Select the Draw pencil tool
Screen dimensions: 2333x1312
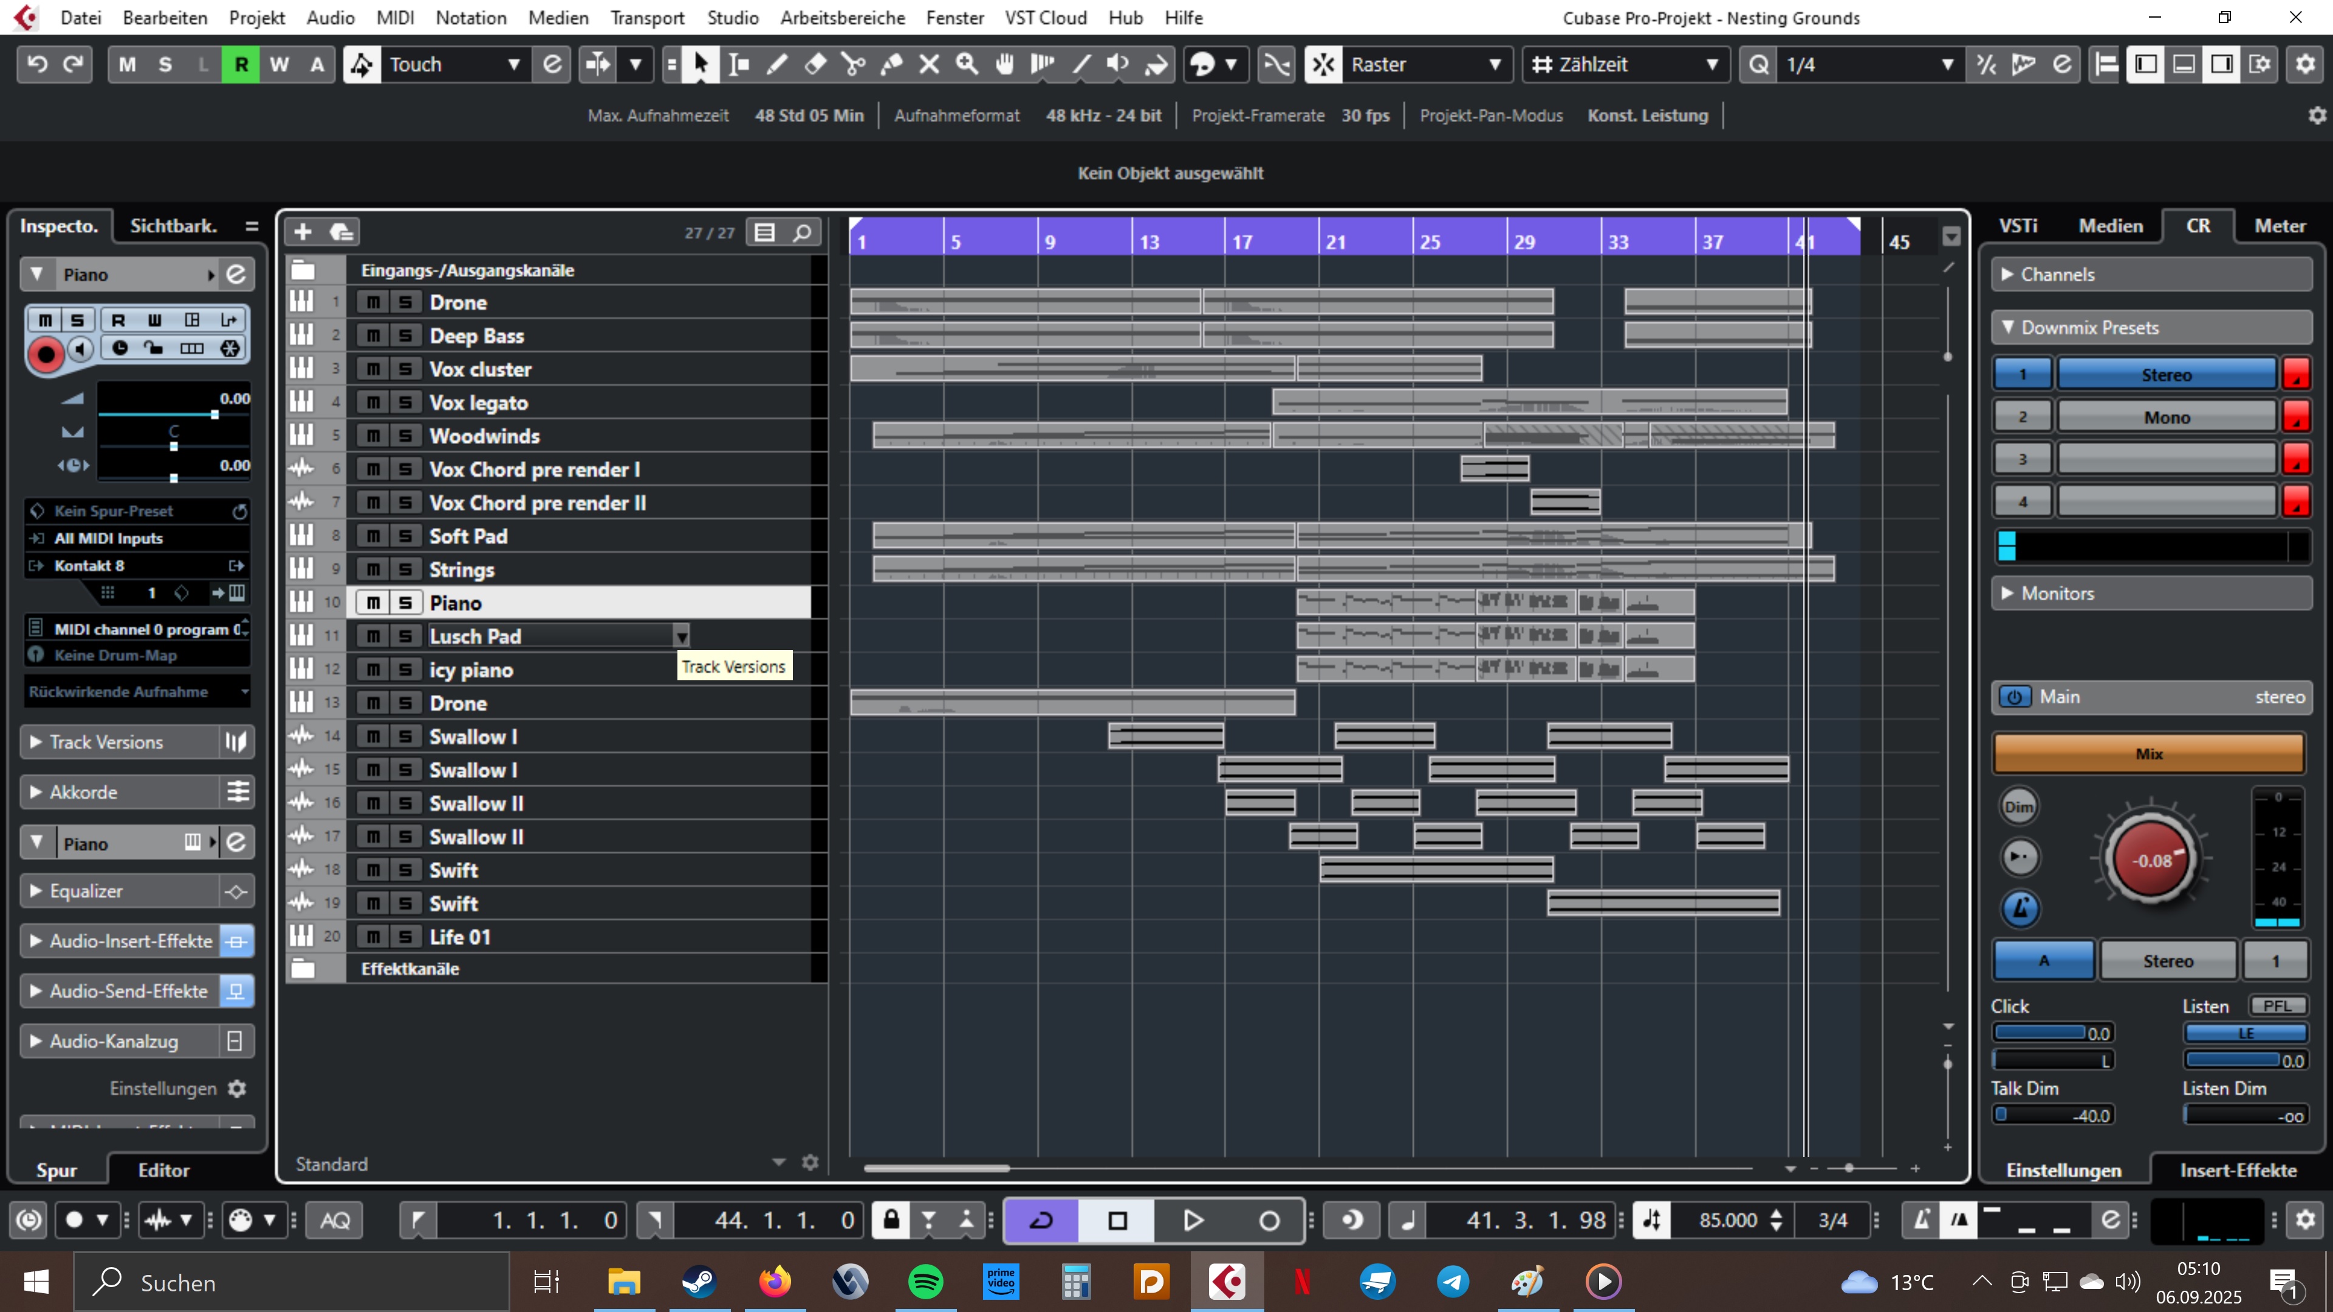776,64
